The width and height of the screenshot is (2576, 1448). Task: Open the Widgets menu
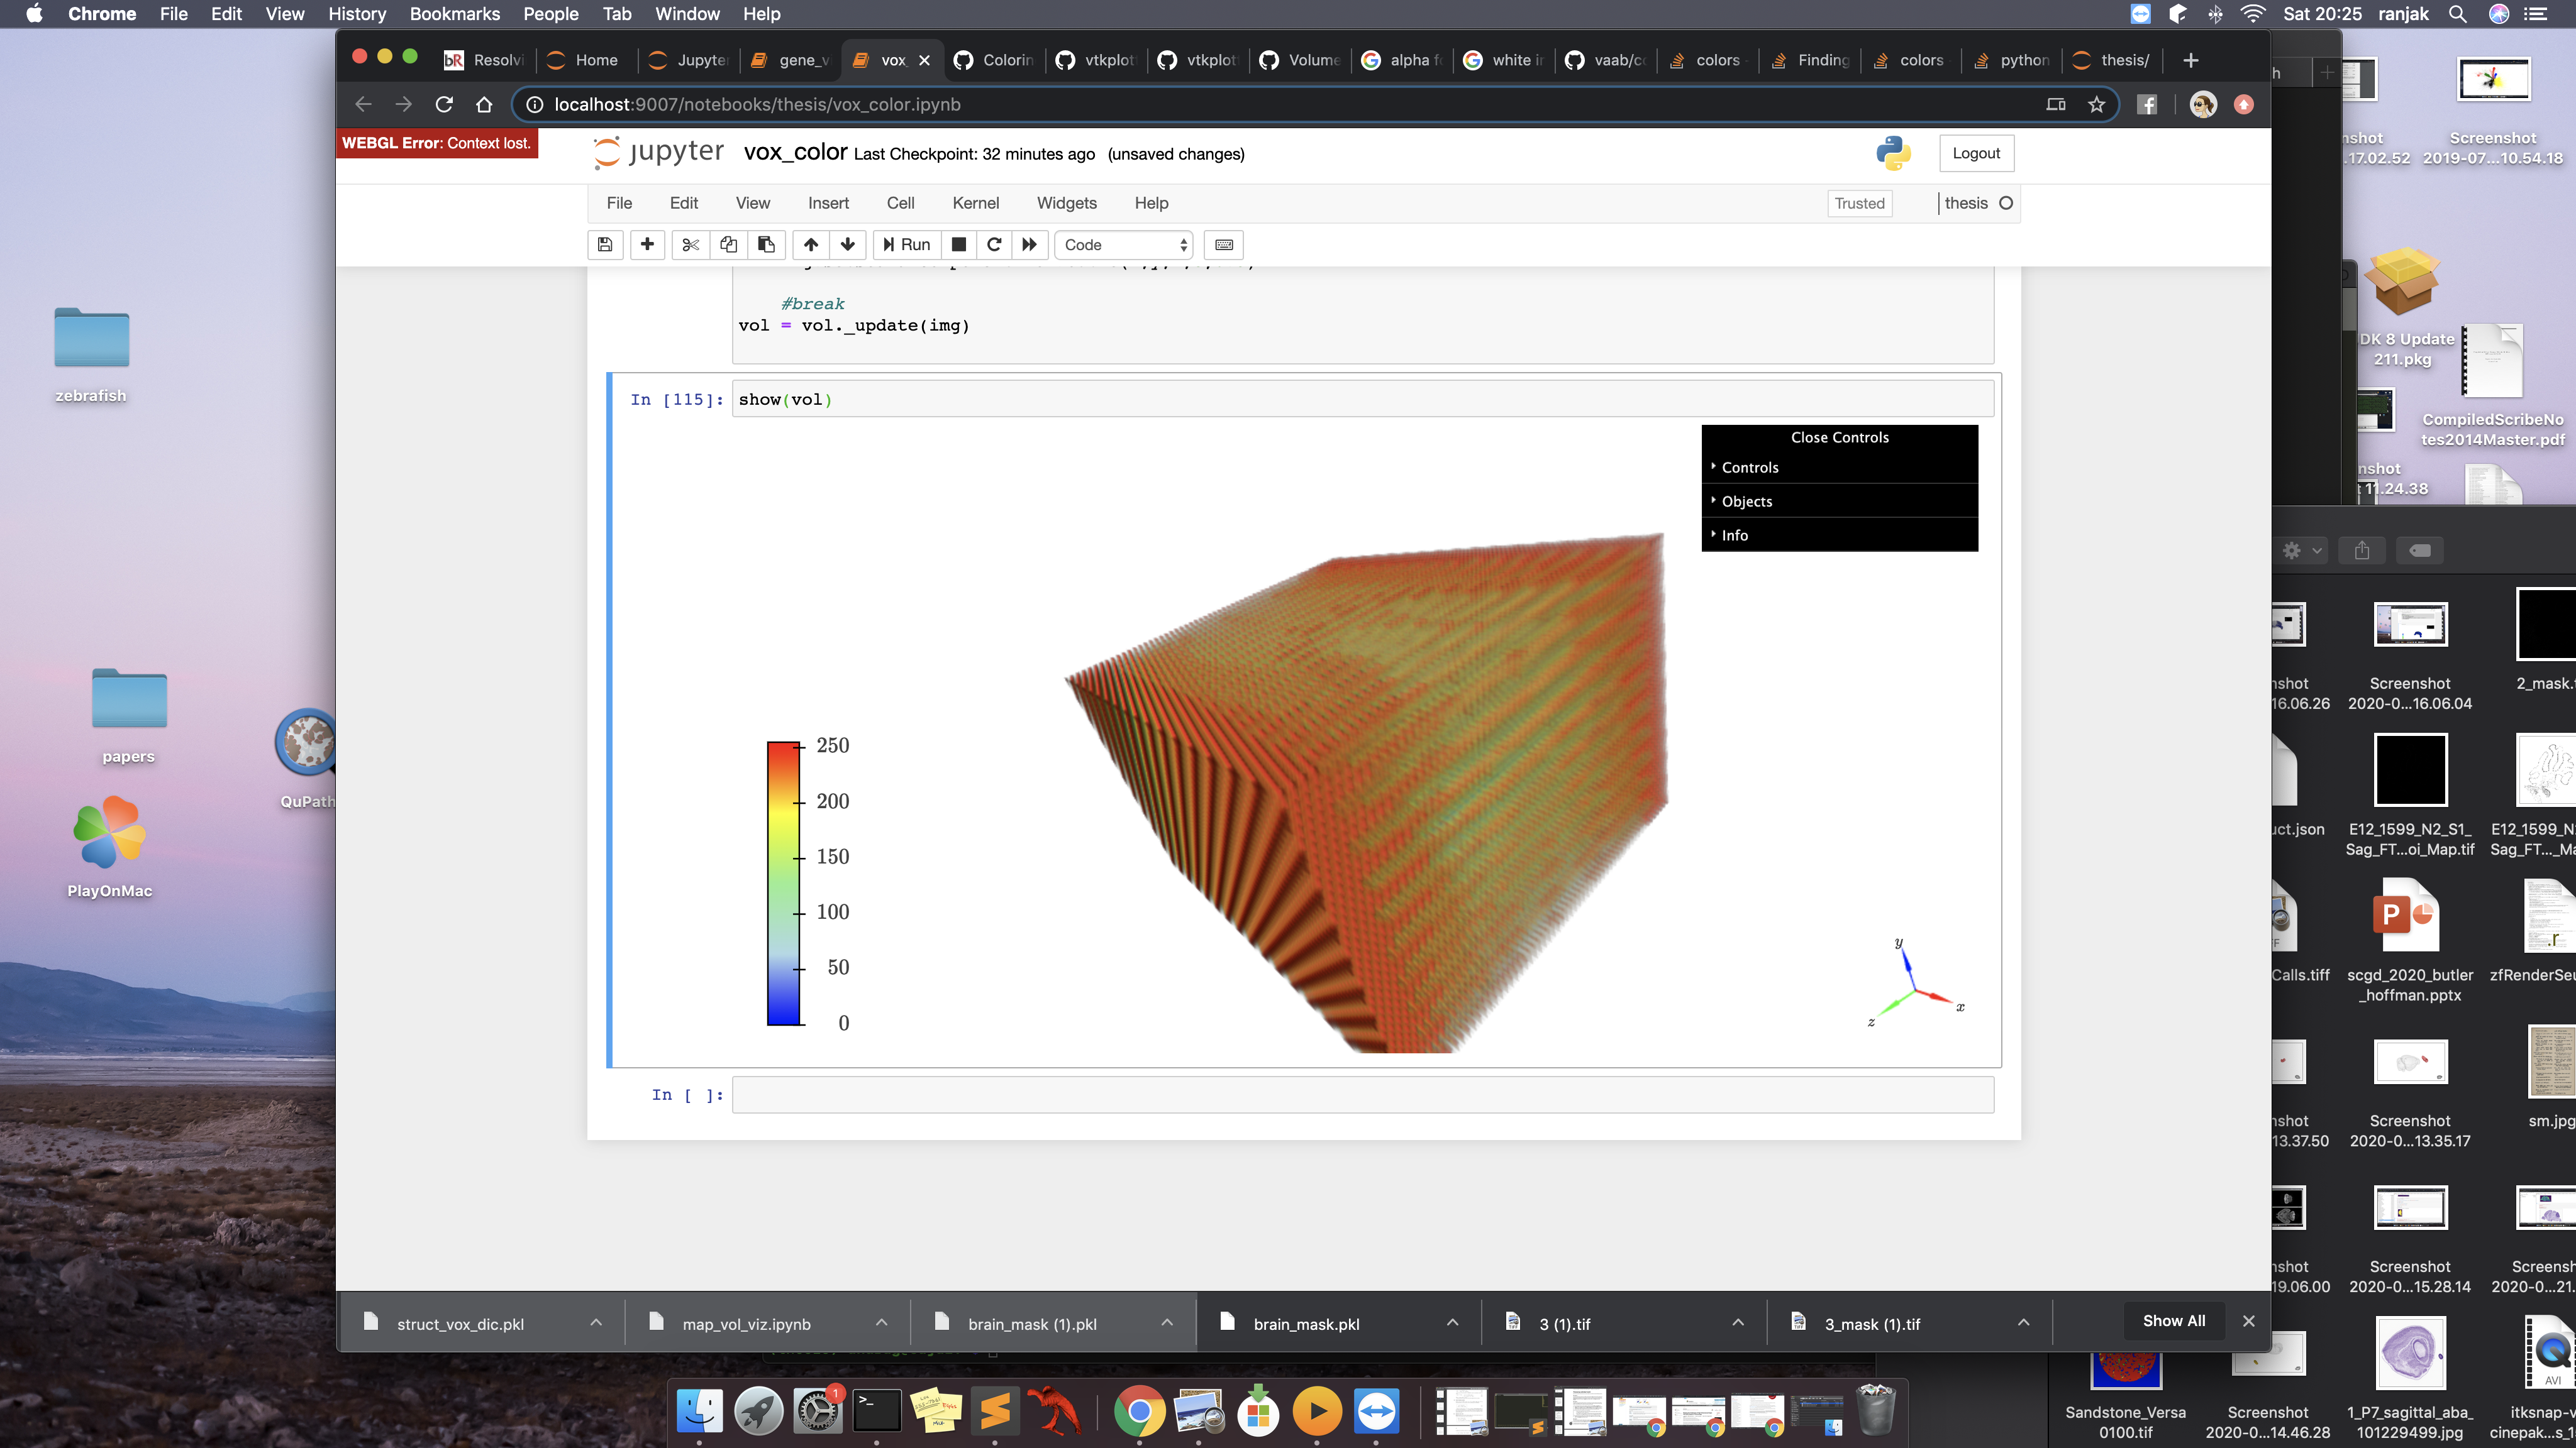click(x=1066, y=203)
